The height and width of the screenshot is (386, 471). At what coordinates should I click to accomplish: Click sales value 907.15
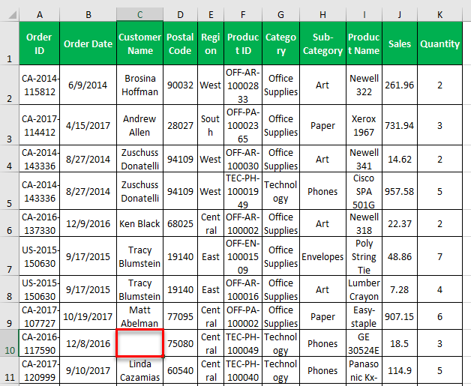(x=400, y=316)
